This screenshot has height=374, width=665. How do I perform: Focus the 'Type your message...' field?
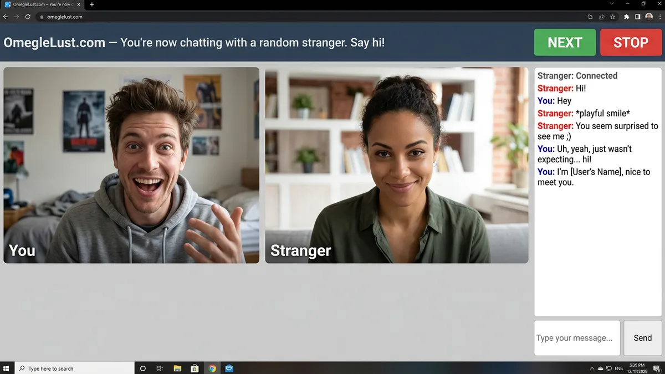(x=577, y=338)
